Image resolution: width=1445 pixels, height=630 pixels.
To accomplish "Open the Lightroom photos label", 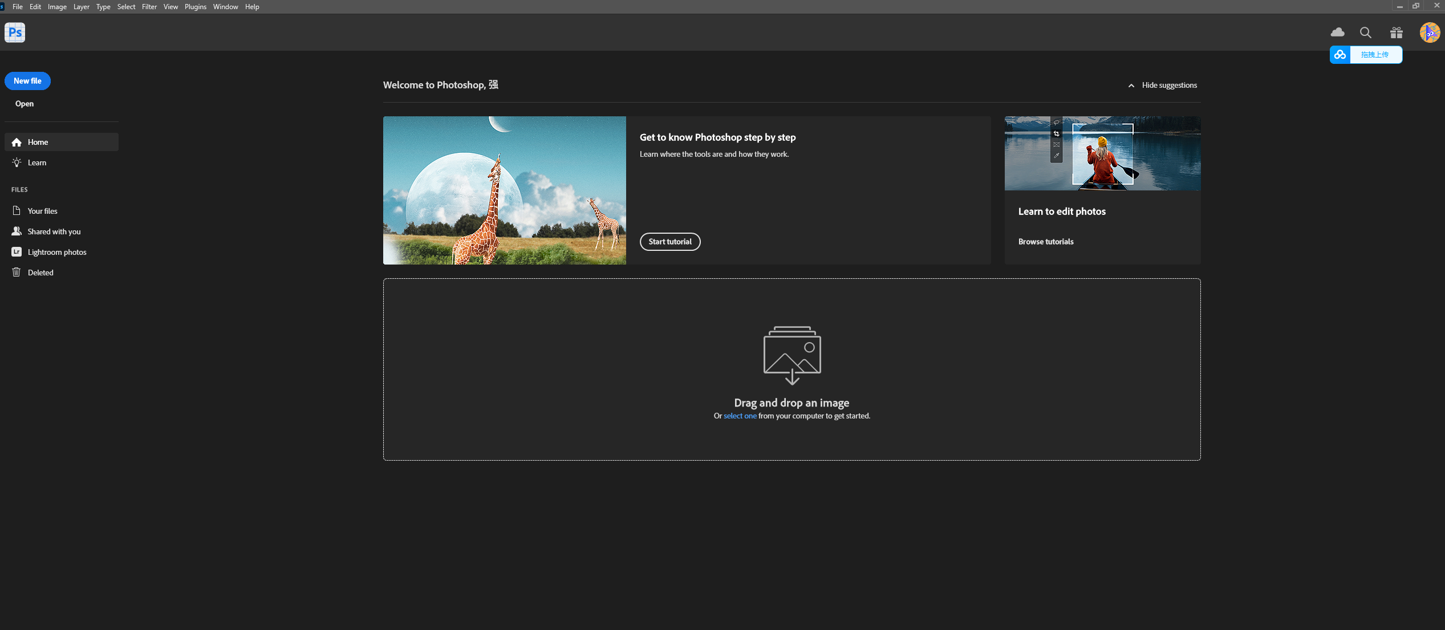I will tap(57, 252).
